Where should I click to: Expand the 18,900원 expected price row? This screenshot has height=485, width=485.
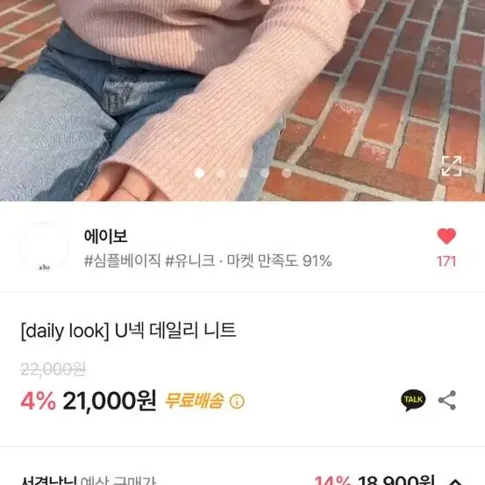click(242, 480)
